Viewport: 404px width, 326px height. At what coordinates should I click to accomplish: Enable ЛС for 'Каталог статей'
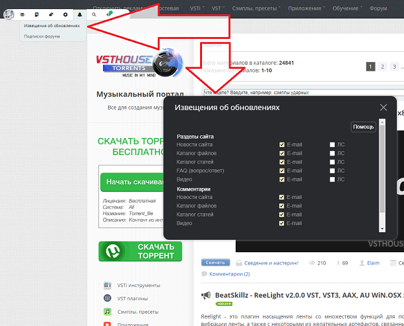332,162
